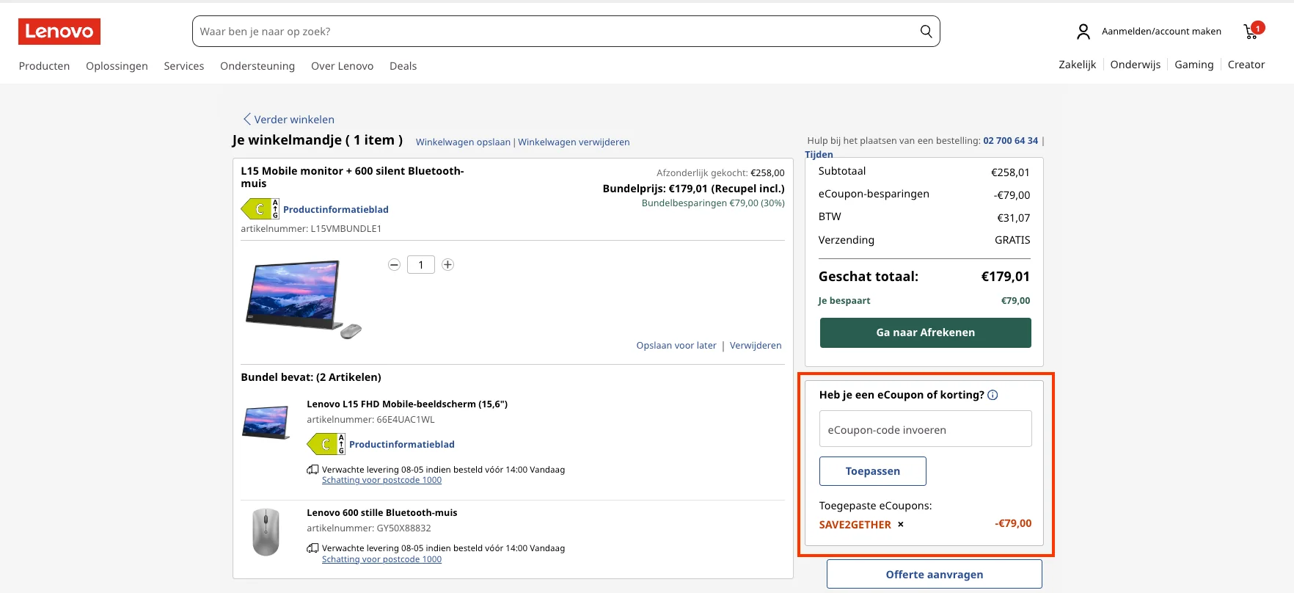Click the Tijden link

819,154
